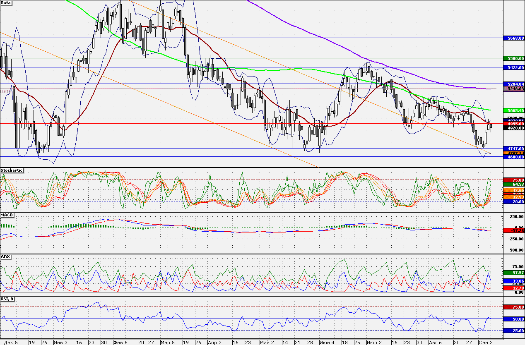Select the 5284.04 price axis tag
The image size is (525, 345).
point(514,84)
